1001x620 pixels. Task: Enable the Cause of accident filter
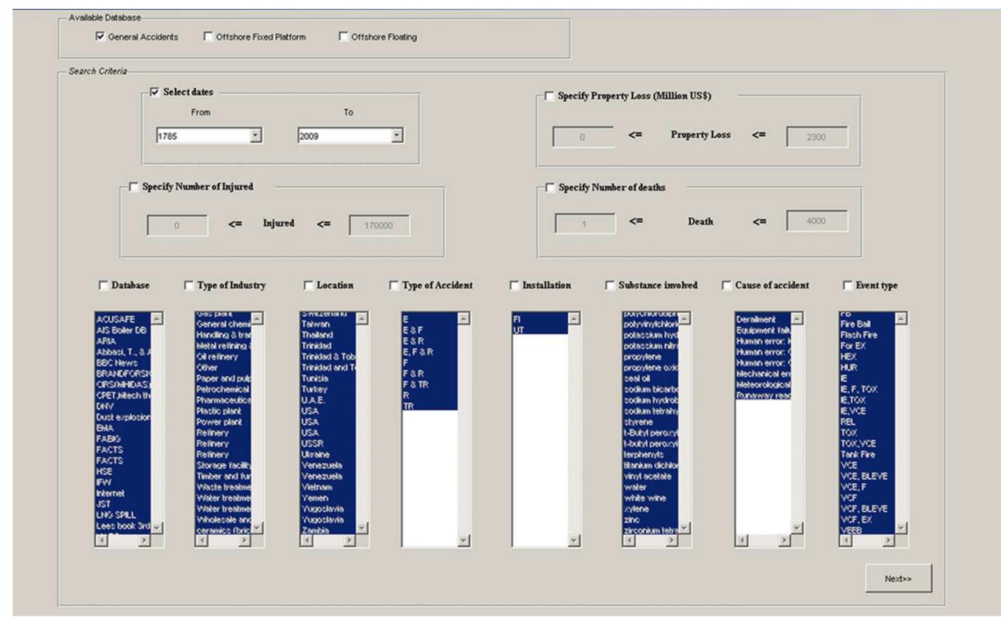click(x=726, y=285)
